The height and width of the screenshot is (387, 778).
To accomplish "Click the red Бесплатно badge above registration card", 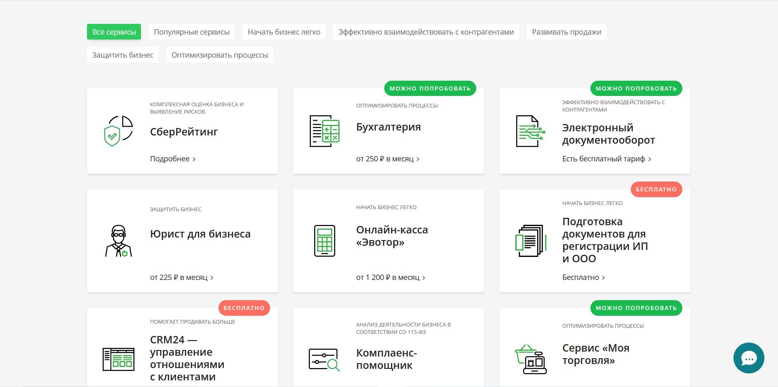I will click(656, 189).
